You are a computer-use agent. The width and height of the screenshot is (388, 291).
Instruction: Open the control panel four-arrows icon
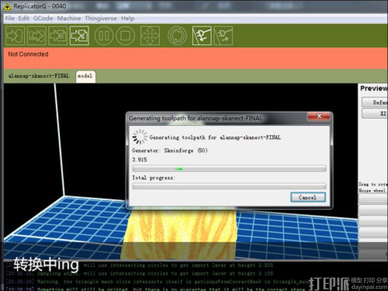pyautogui.click(x=150, y=36)
